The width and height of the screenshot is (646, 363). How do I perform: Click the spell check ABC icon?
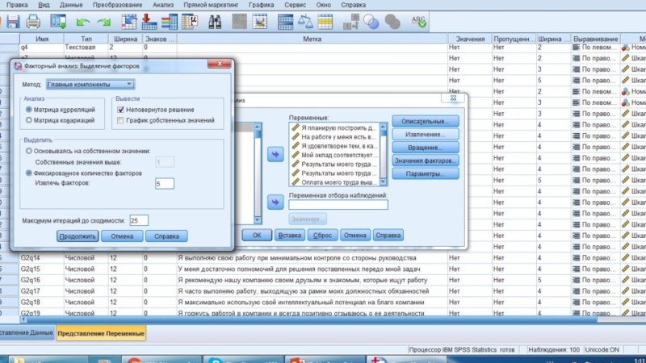click(x=419, y=21)
